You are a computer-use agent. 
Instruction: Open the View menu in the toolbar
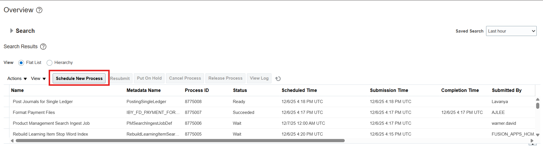(38, 78)
